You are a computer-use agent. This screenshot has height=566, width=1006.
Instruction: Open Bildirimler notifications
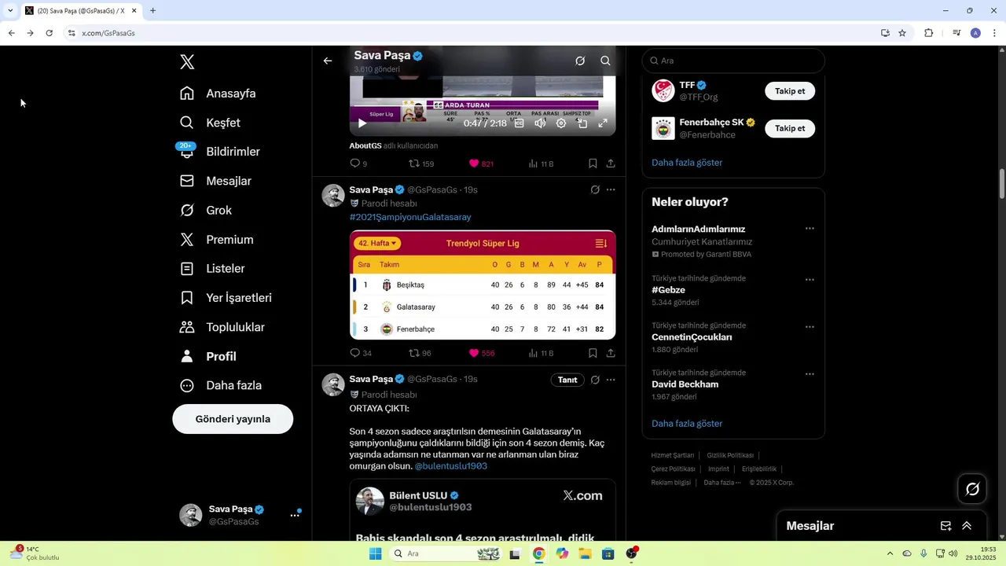point(219,152)
